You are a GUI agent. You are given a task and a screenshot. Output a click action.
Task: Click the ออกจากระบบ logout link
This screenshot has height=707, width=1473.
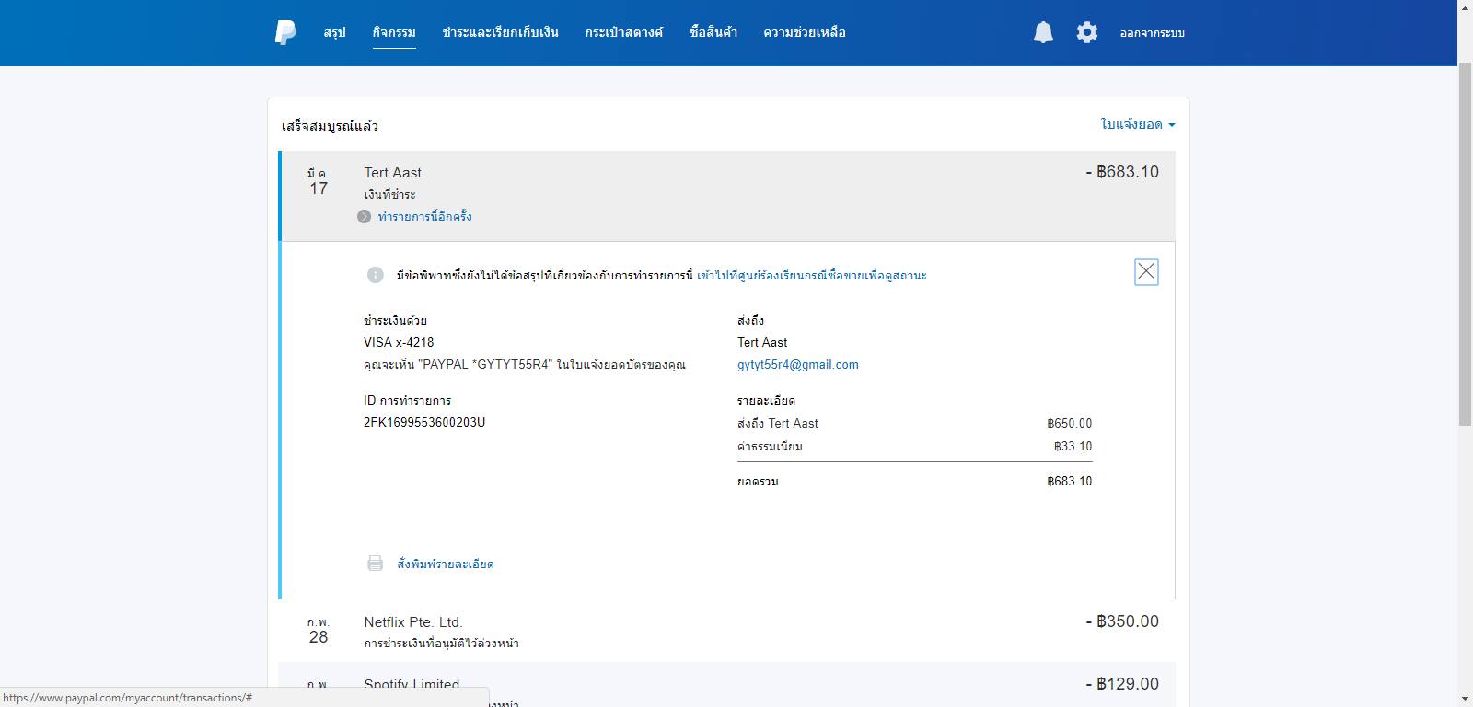[x=1152, y=33]
